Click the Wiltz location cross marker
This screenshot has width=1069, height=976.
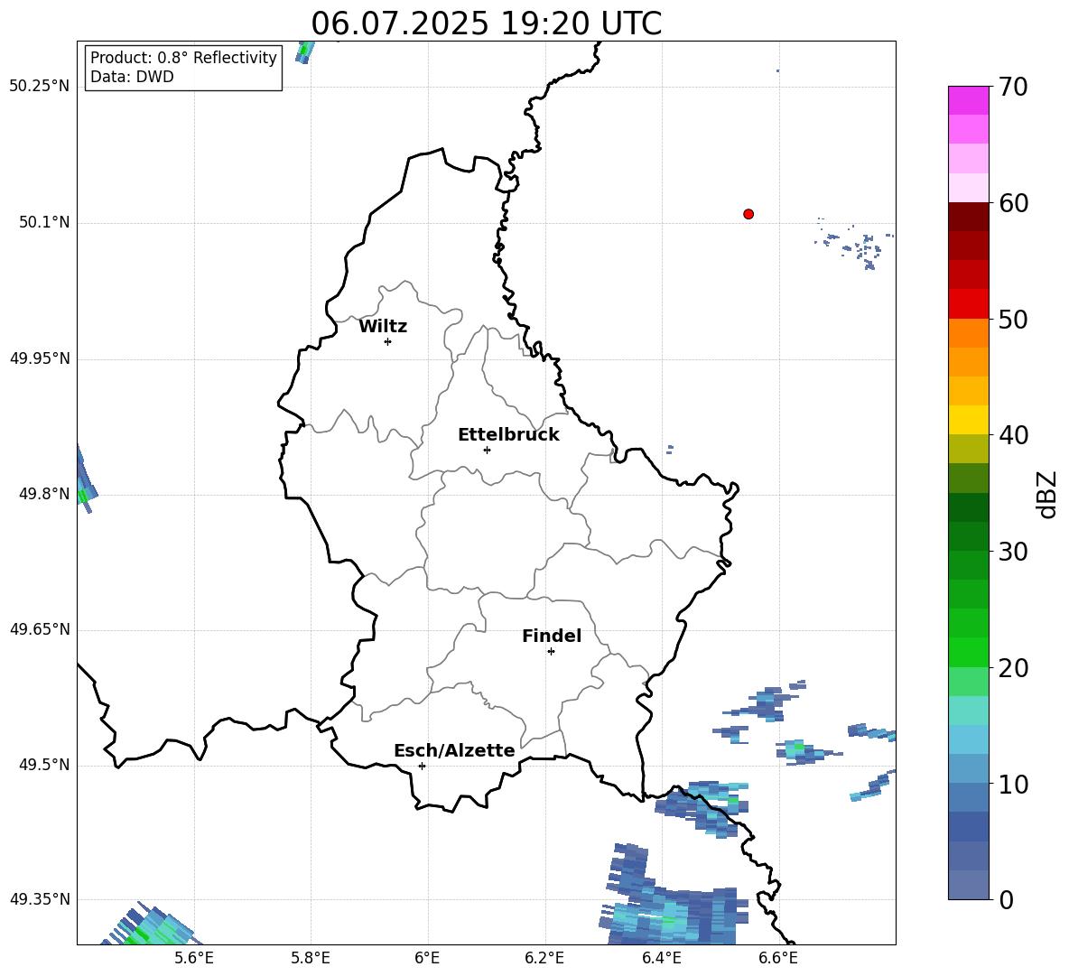pyautogui.click(x=388, y=341)
